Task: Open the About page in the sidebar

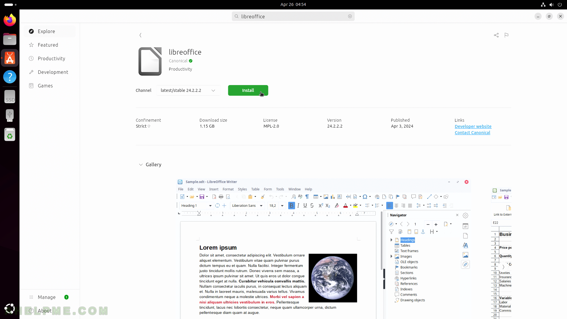Action: click(50, 311)
